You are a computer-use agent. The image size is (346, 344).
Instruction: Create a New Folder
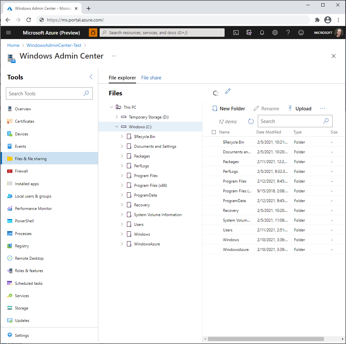click(228, 108)
